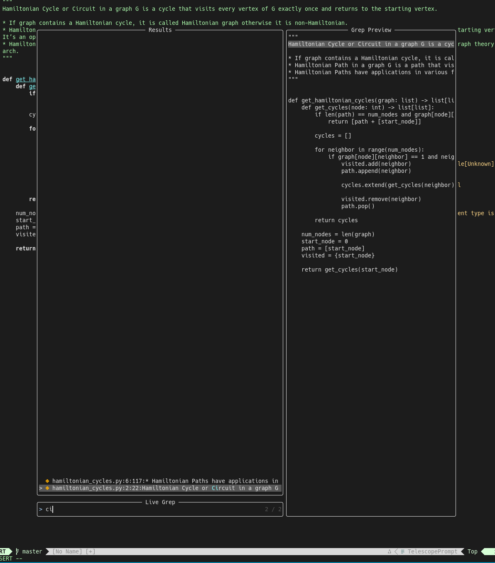Click TelescopePrompt filetype label in statusline
The height and width of the screenshot is (563, 495).
click(432, 551)
